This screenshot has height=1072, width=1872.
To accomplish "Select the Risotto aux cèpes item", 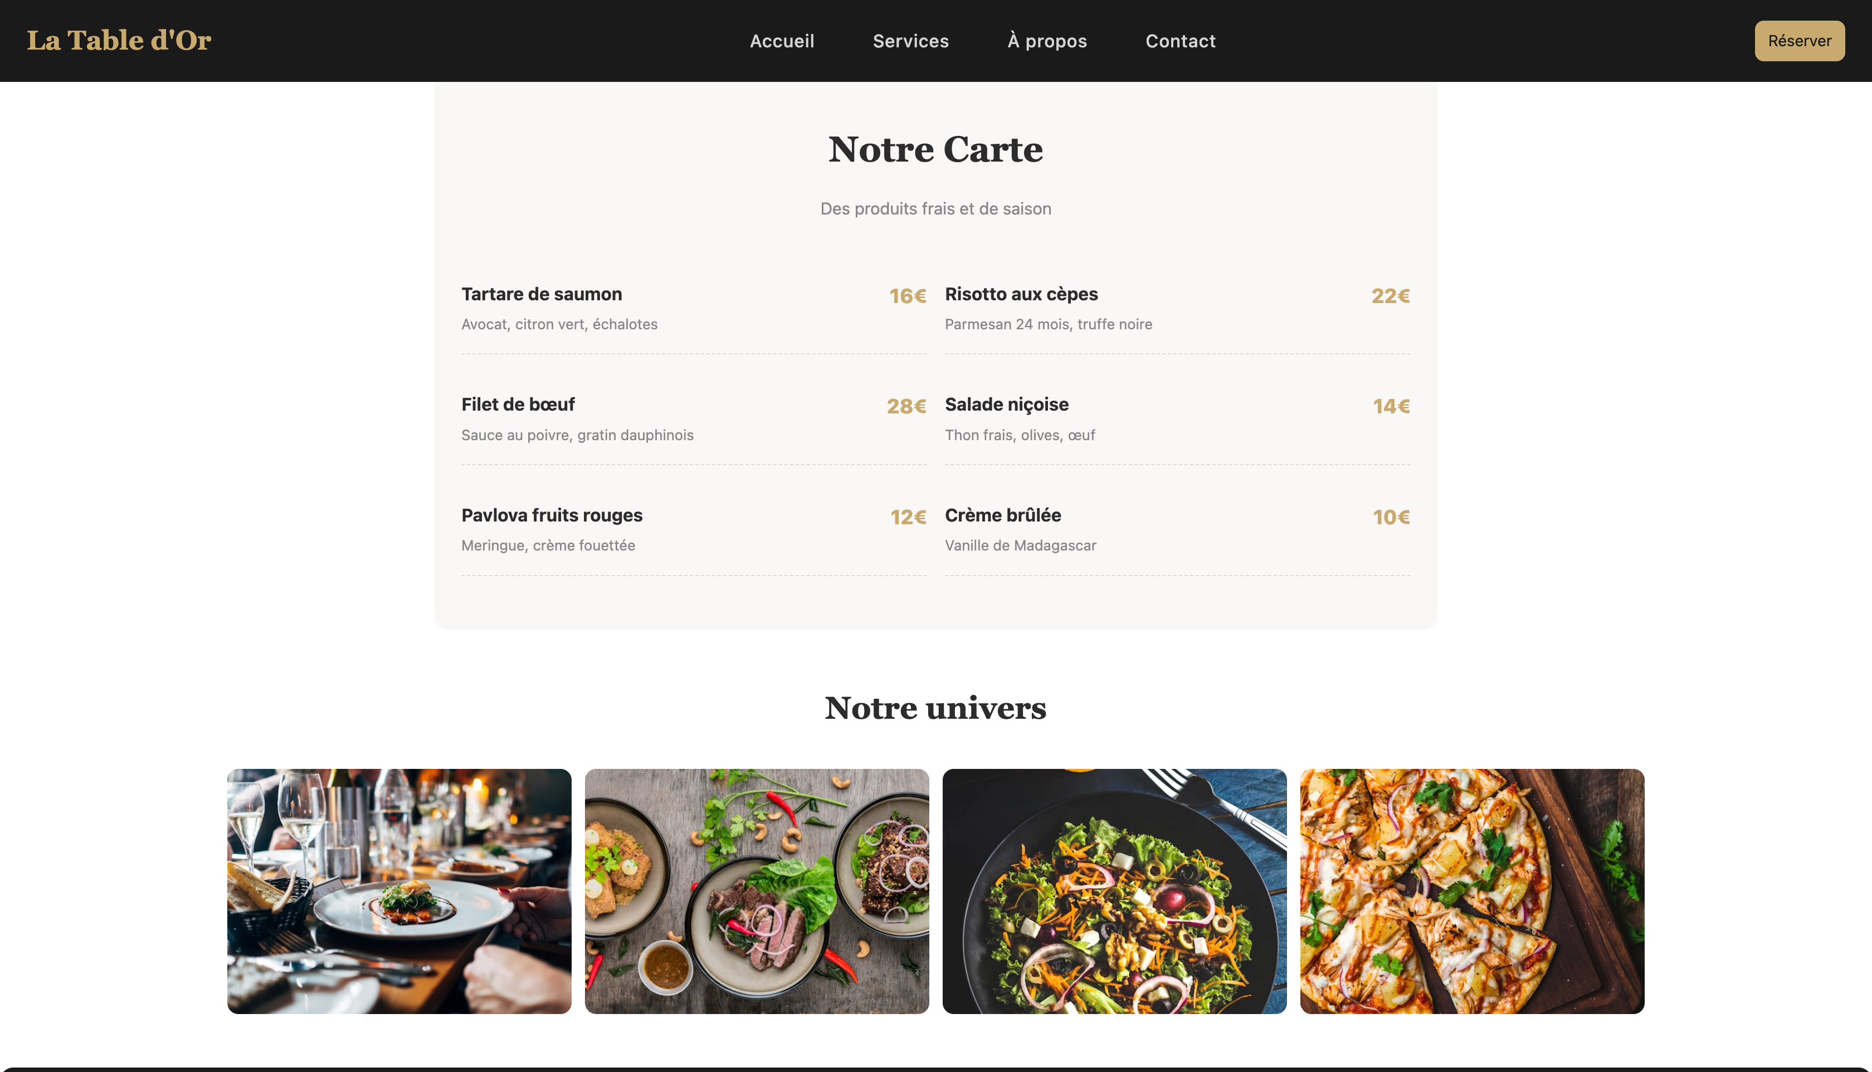I will [x=1178, y=309].
